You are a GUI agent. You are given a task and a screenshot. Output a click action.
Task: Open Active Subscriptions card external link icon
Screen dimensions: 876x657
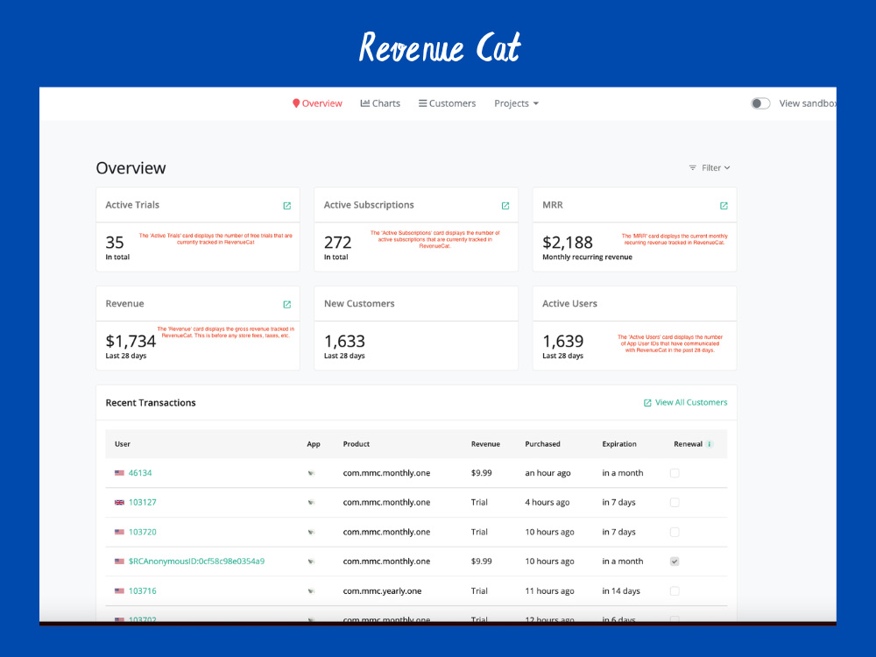505,206
